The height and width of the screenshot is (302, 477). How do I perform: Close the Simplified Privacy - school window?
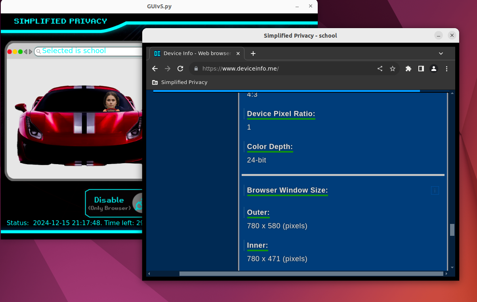(452, 35)
